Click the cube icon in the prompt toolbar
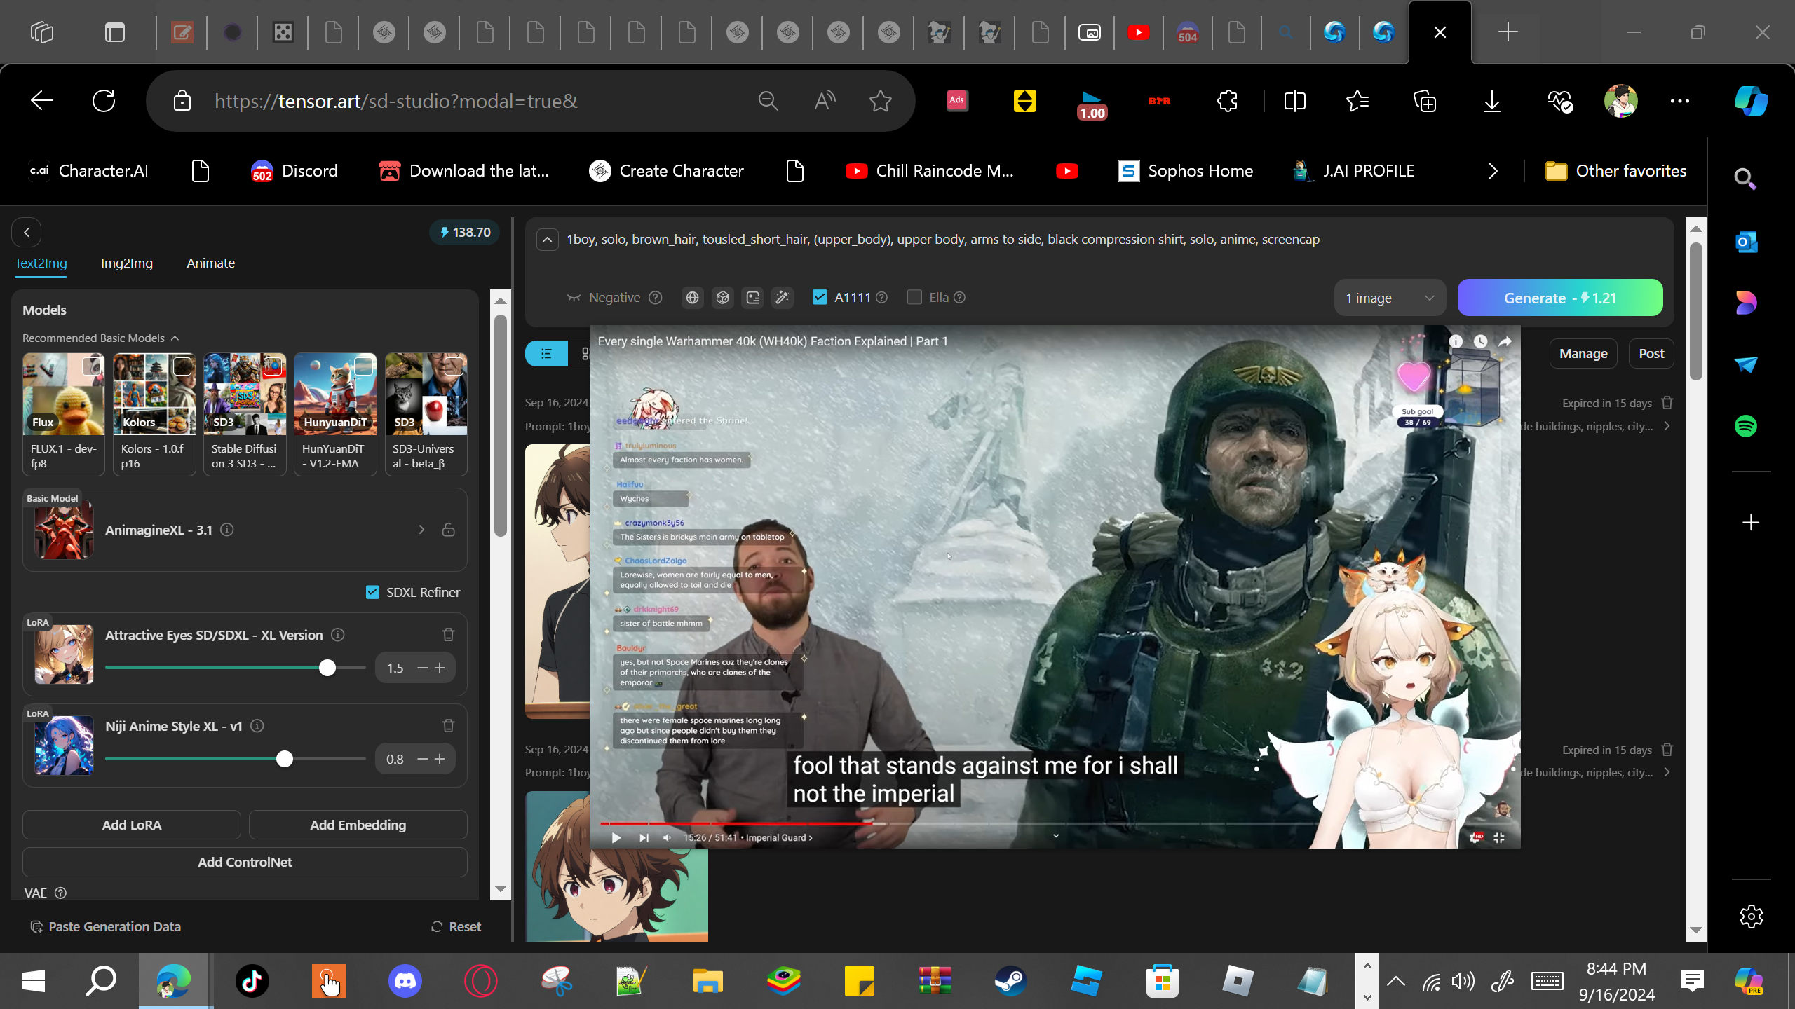The image size is (1795, 1009). 722,298
